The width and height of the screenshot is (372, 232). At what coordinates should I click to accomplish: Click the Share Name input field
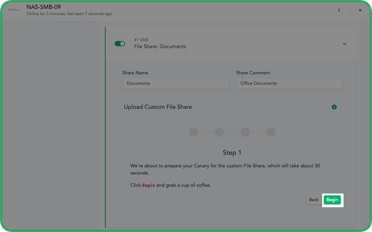click(x=175, y=83)
